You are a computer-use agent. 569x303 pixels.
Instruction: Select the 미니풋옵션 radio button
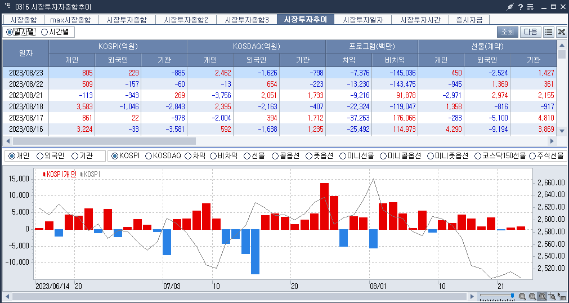click(x=448, y=156)
